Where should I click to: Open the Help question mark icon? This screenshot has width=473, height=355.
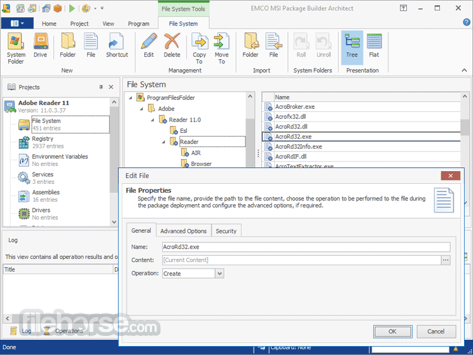pyautogui.click(x=467, y=22)
